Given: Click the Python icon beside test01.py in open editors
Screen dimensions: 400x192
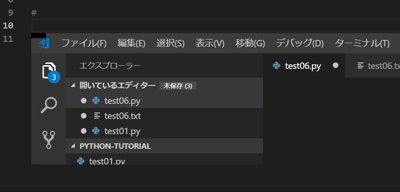Looking at the screenshot, I should (96, 131).
